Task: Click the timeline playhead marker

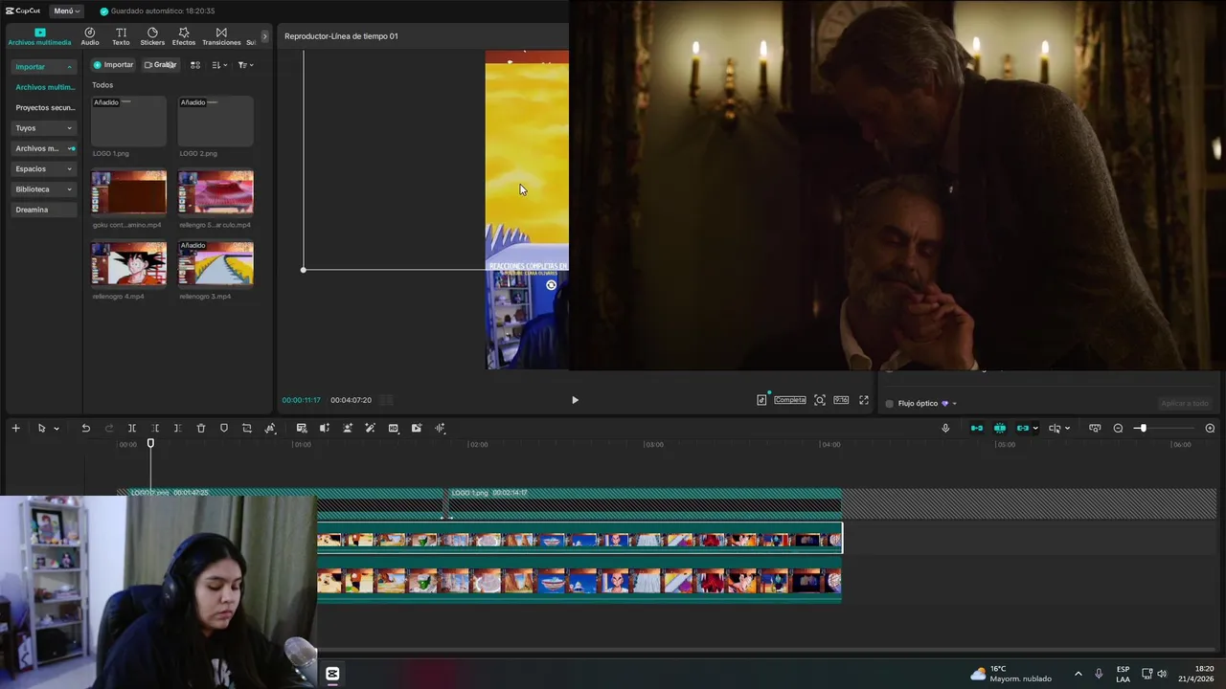Action: pos(150,444)
